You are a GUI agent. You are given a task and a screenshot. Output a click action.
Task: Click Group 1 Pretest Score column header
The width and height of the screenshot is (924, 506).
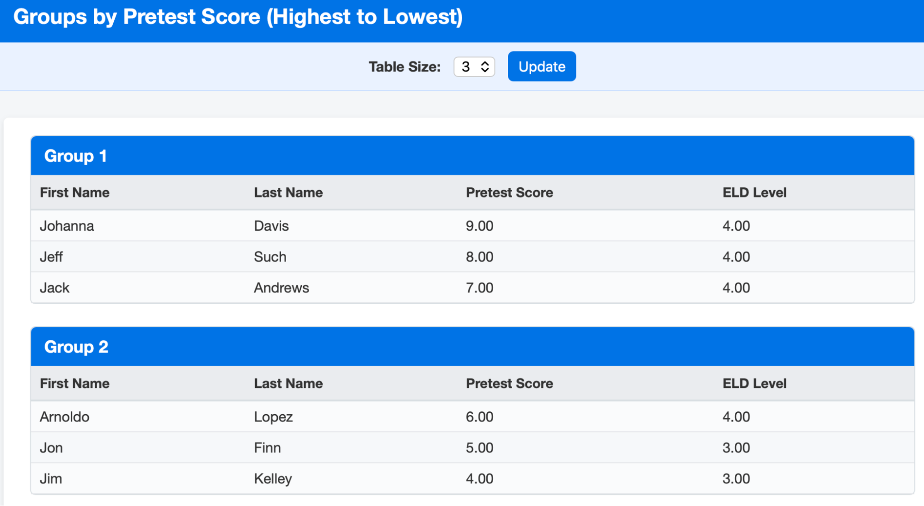tap(509, 193)
